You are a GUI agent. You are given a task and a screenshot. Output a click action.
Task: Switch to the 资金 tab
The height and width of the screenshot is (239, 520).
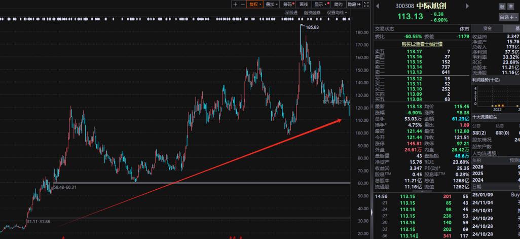pyautogui.click(x=487, y=28)
